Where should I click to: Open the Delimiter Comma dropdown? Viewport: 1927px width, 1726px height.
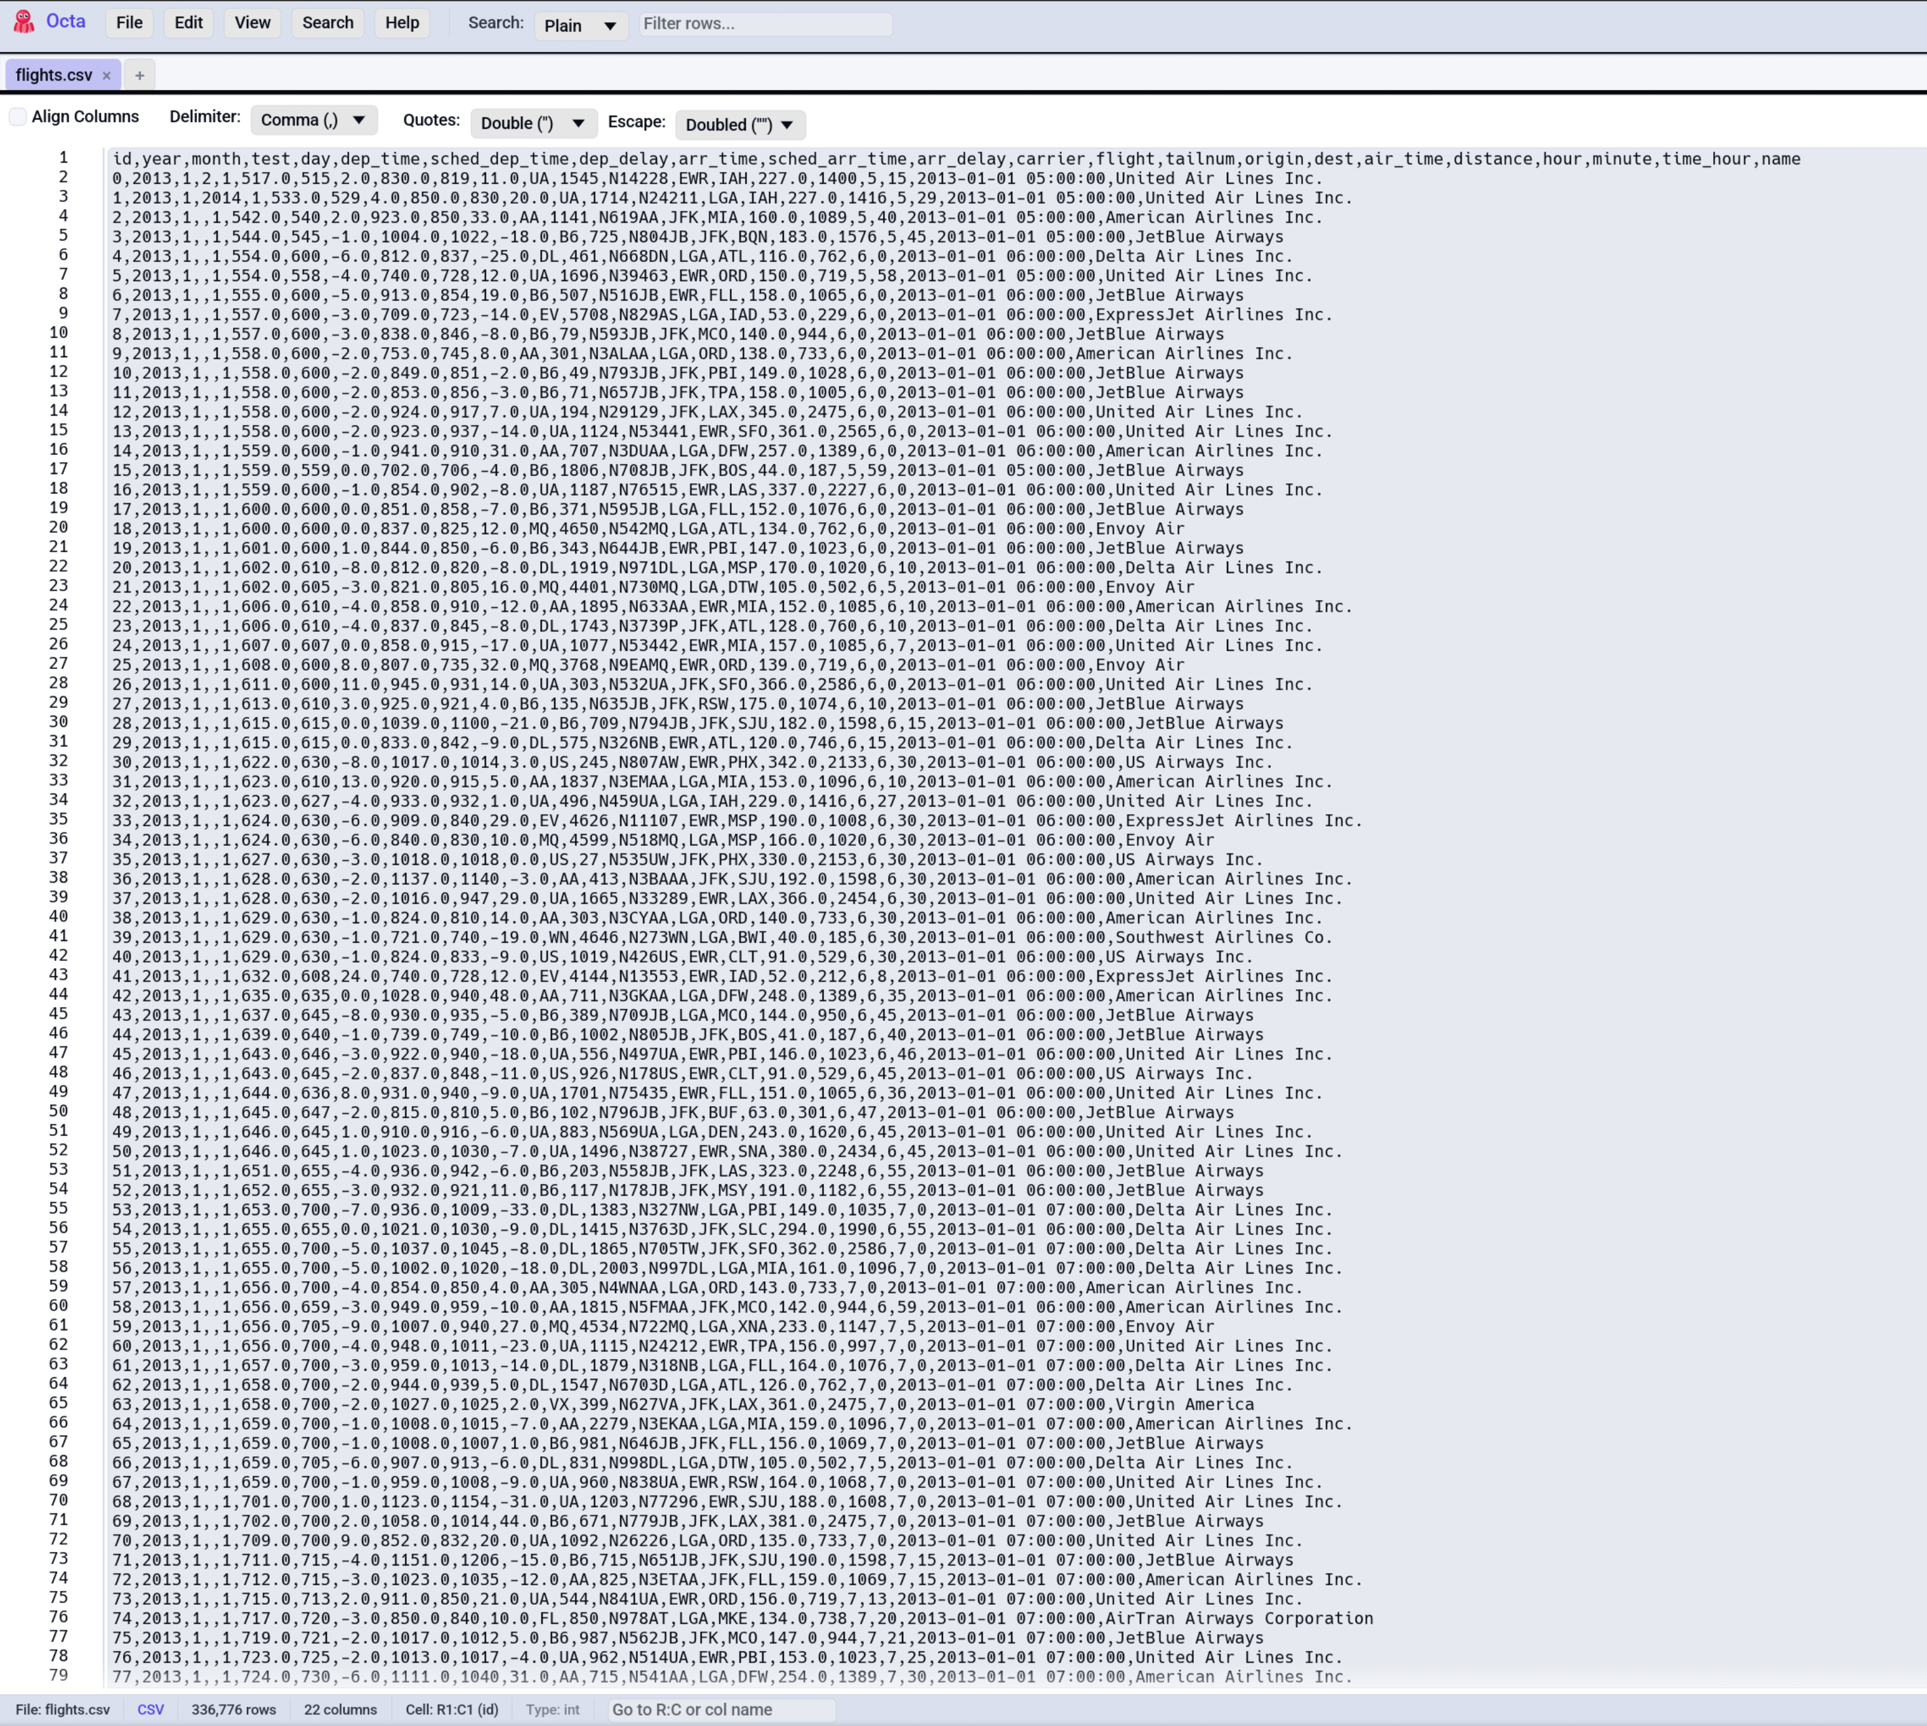[x=314, y=121]
